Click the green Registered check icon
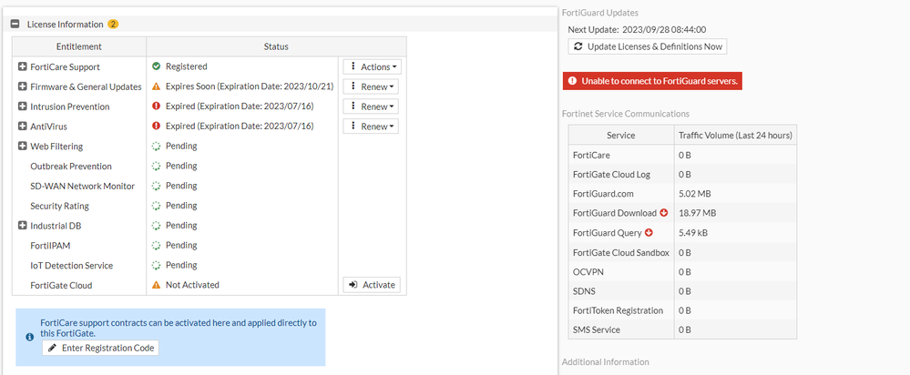Screen dimensions: 910x375 point(156,67)
